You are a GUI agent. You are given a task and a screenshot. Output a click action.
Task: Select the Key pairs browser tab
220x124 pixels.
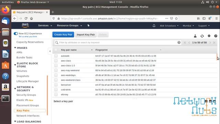tap(31, 12)
